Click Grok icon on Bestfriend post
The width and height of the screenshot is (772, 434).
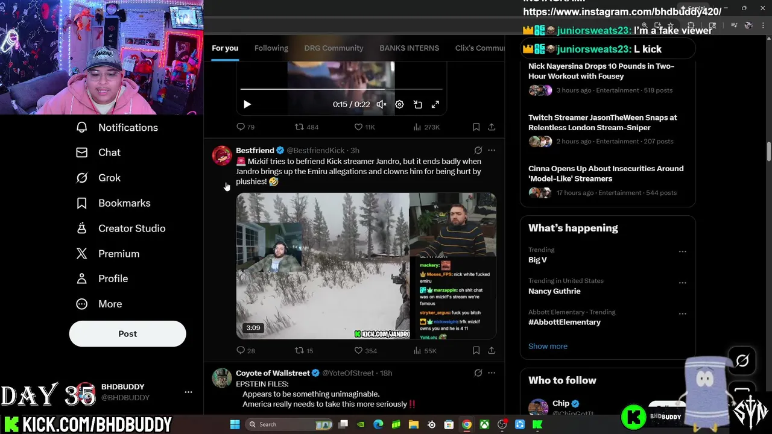pos(478,150)
